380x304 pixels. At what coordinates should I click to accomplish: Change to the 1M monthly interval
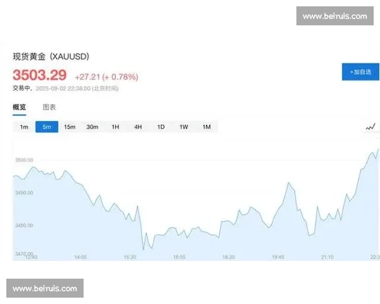pos(206,127)
